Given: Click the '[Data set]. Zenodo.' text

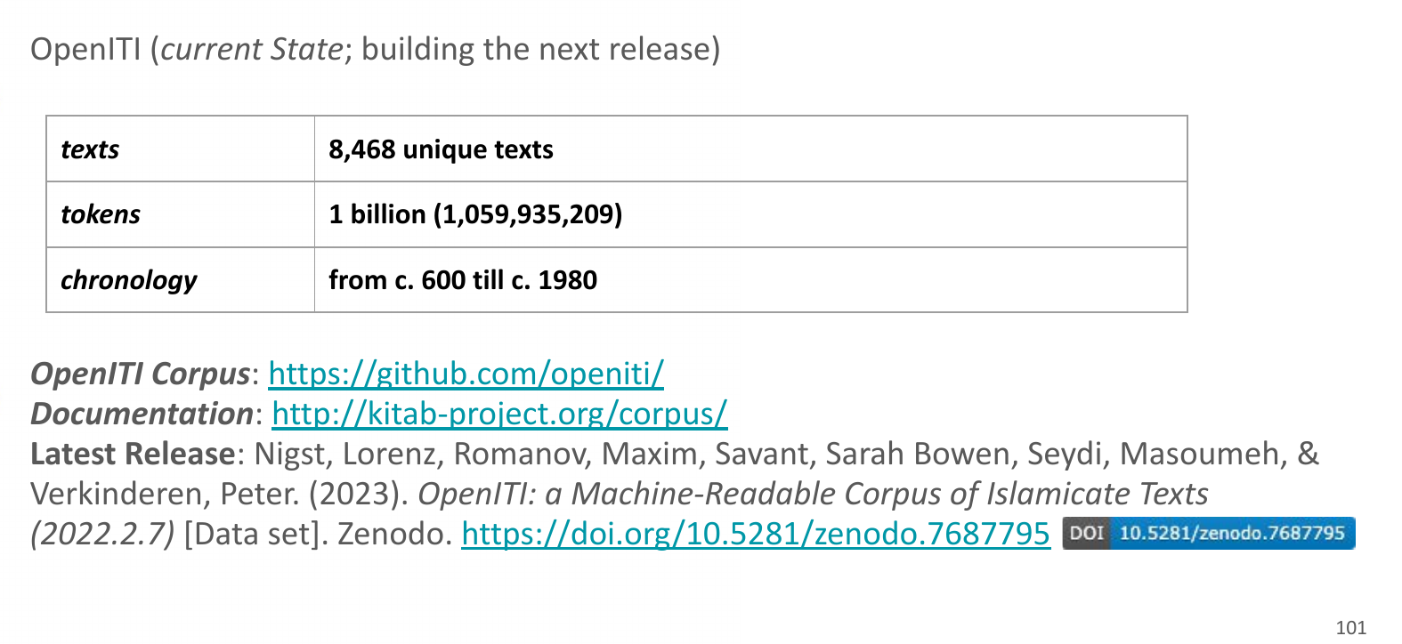Looking at the screenshot, I should coord(318,534).
